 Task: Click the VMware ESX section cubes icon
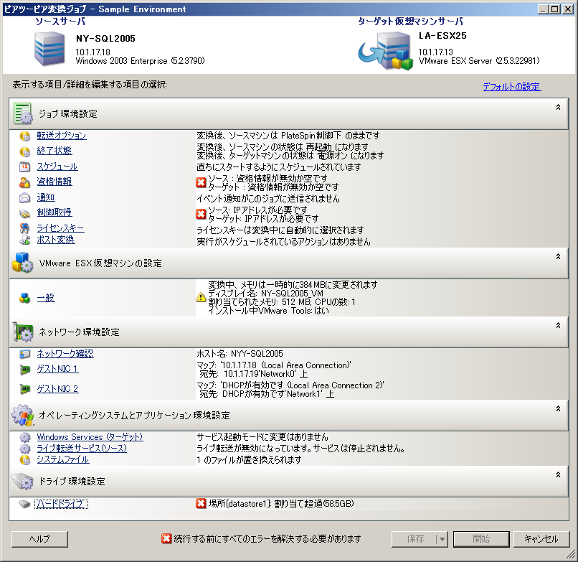(22, 263)
